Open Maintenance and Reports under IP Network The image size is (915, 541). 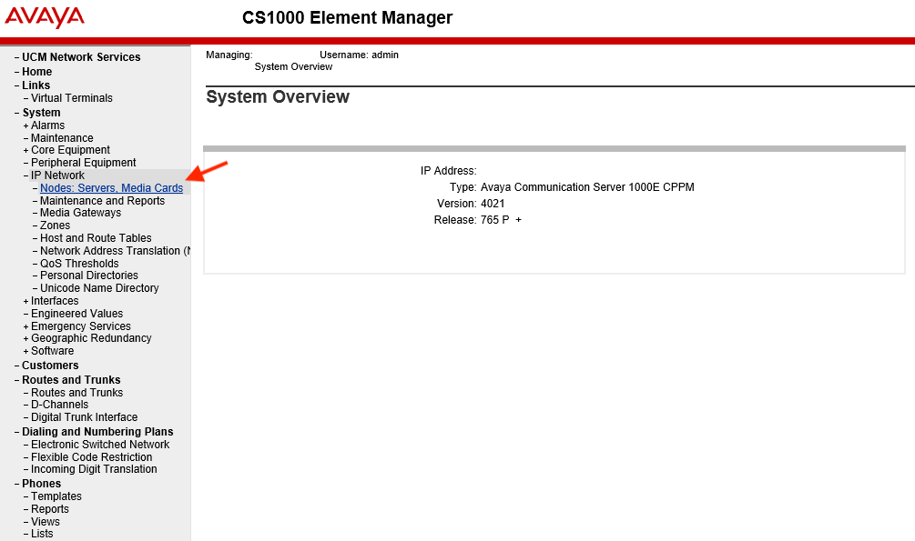[x=102, y=201]
